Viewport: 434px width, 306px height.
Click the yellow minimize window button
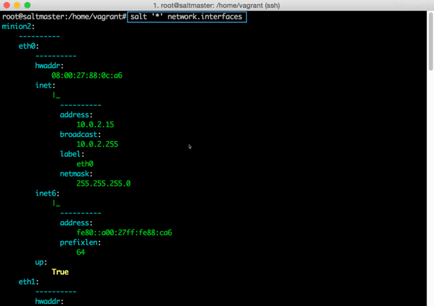tap(17, 5)
